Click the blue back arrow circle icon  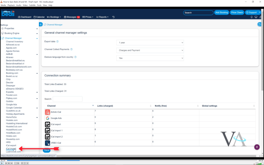click(41, 24)
